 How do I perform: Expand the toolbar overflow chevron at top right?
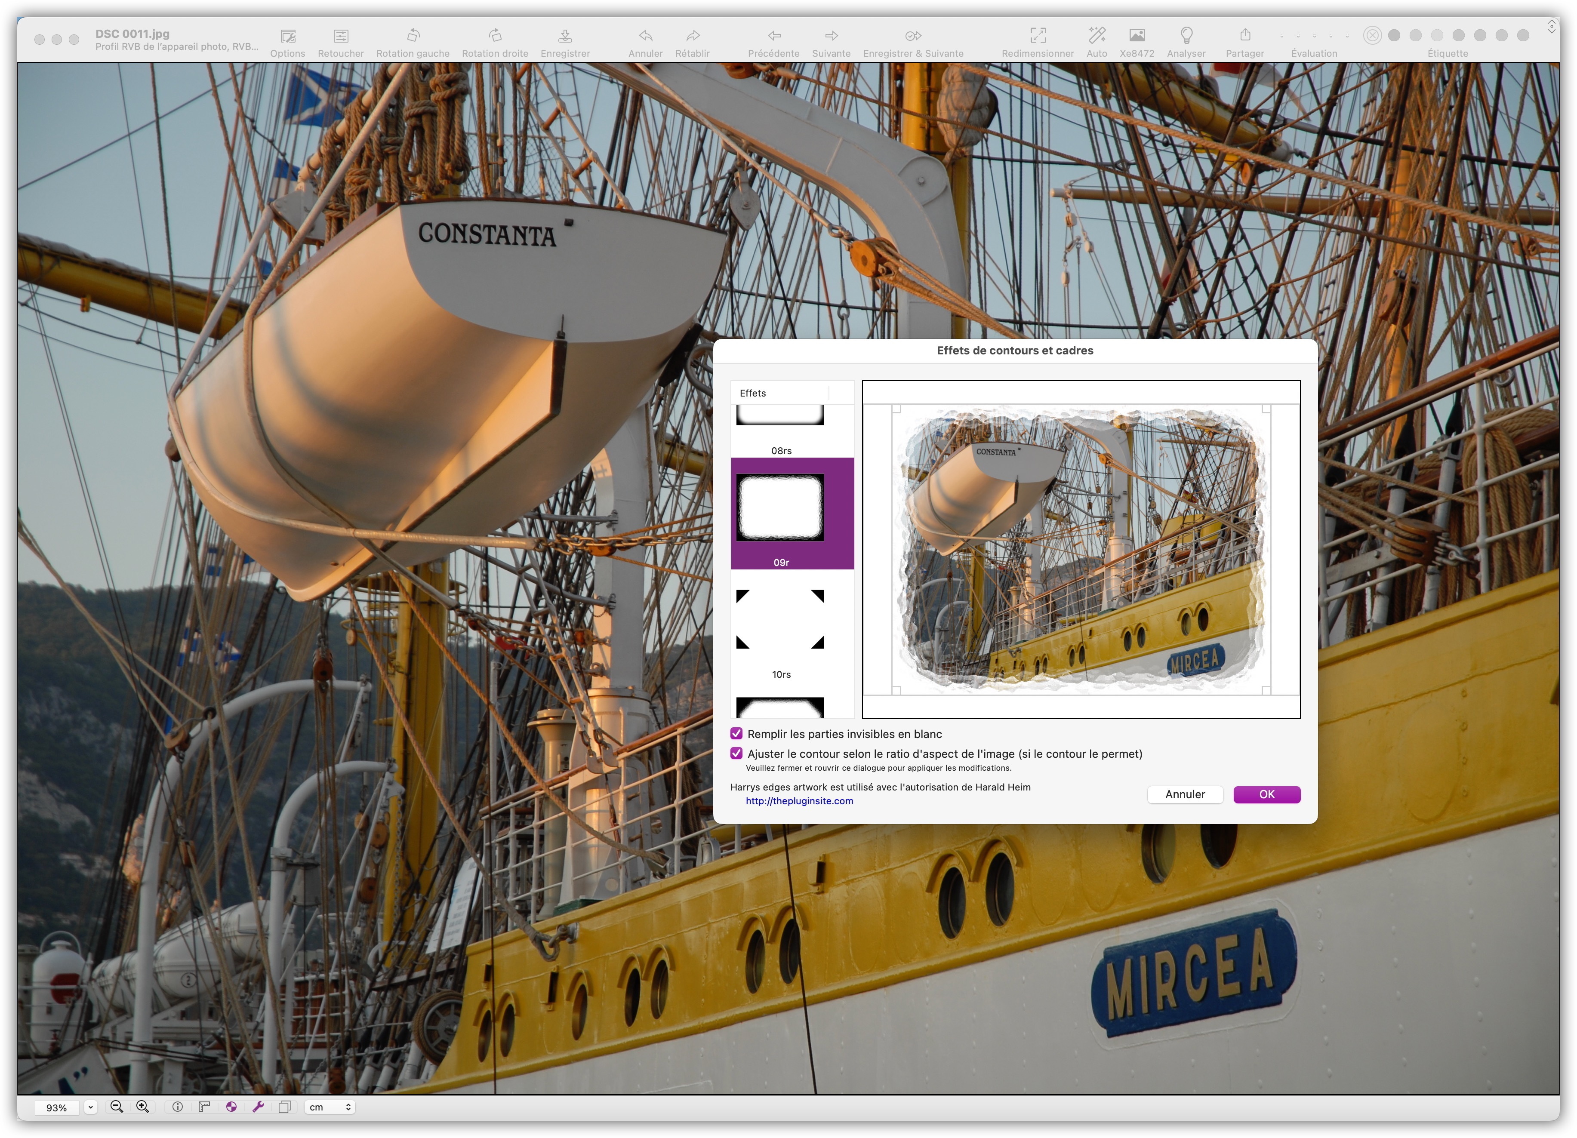coord(1551,26)
